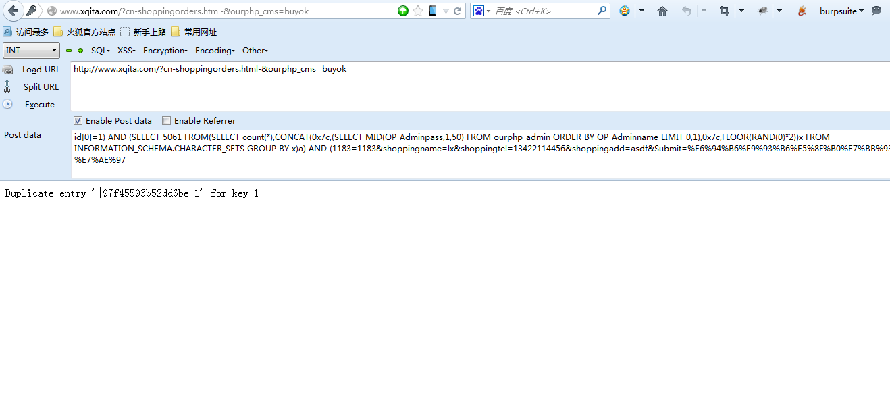
Task: Click the Execute button
Action: pos(40,105)
